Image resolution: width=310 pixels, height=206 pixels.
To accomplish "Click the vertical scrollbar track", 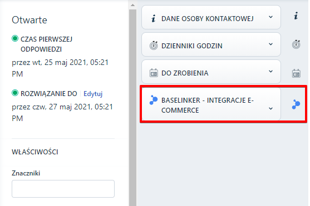I will [x=132, y=108].
